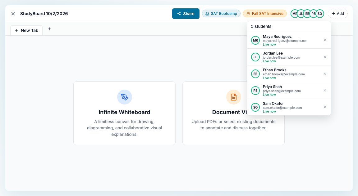Open the Infinite Whiteboard card title

[124, 112]
